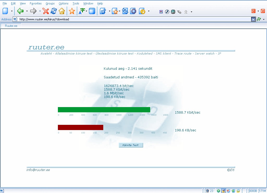Click the small purple image plugin icon
Viewport: 267px width, 193px height.
[161, 12]
